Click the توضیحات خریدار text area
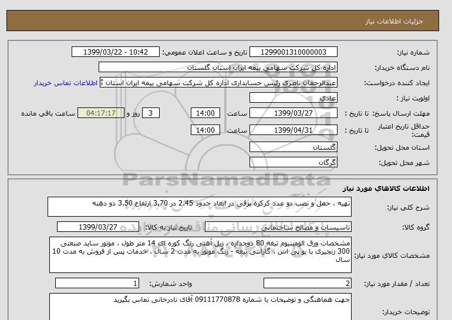The height and width of the screenshot is (320, 452). click(x=200, y=306)
